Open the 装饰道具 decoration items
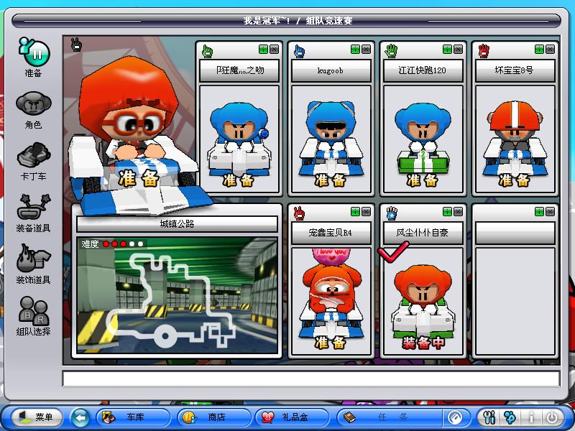Viewport: 575px width, 431px height. [33, 264]
